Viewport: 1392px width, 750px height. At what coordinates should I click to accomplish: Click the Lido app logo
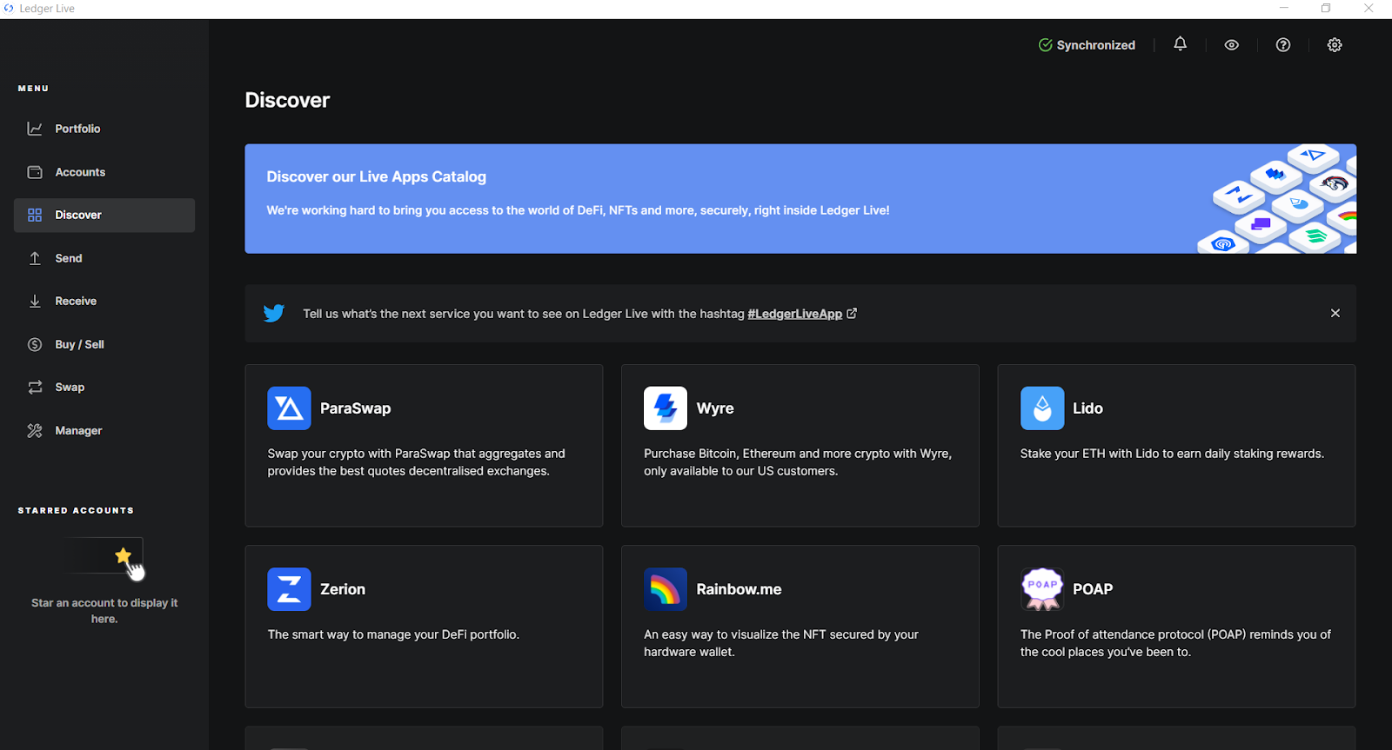[x=1042, y=408]
